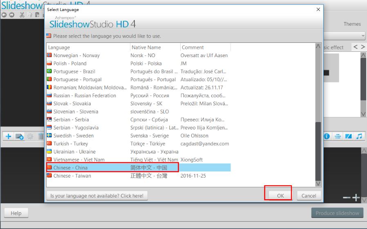
Task: Select Norwegian - Norway language row
Action: pos(139,56)
